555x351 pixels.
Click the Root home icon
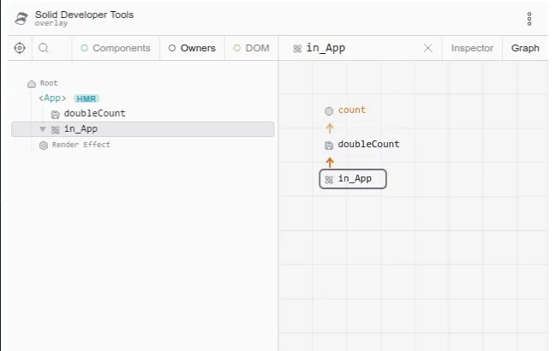pyautogui.click(x=32, y=84)
